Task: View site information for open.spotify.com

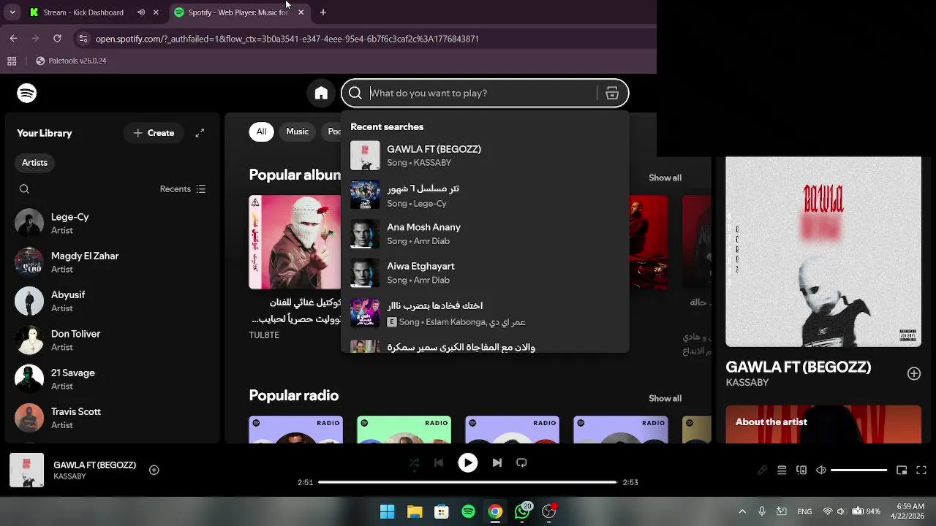Action: pyautogui.click(x=83, y=39)
